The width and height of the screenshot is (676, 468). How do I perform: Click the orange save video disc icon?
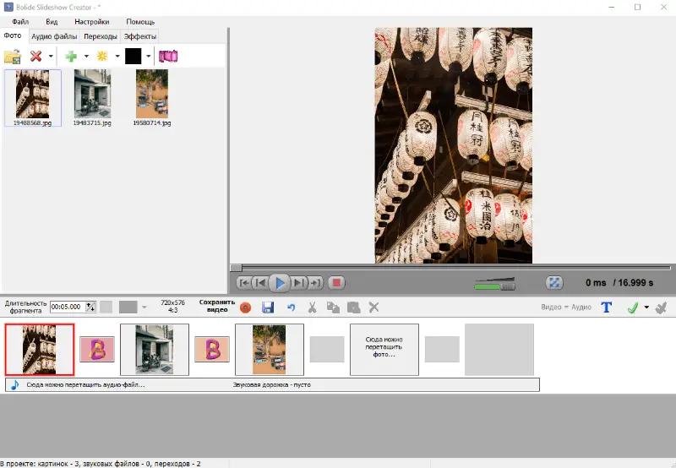pos(245,307)
